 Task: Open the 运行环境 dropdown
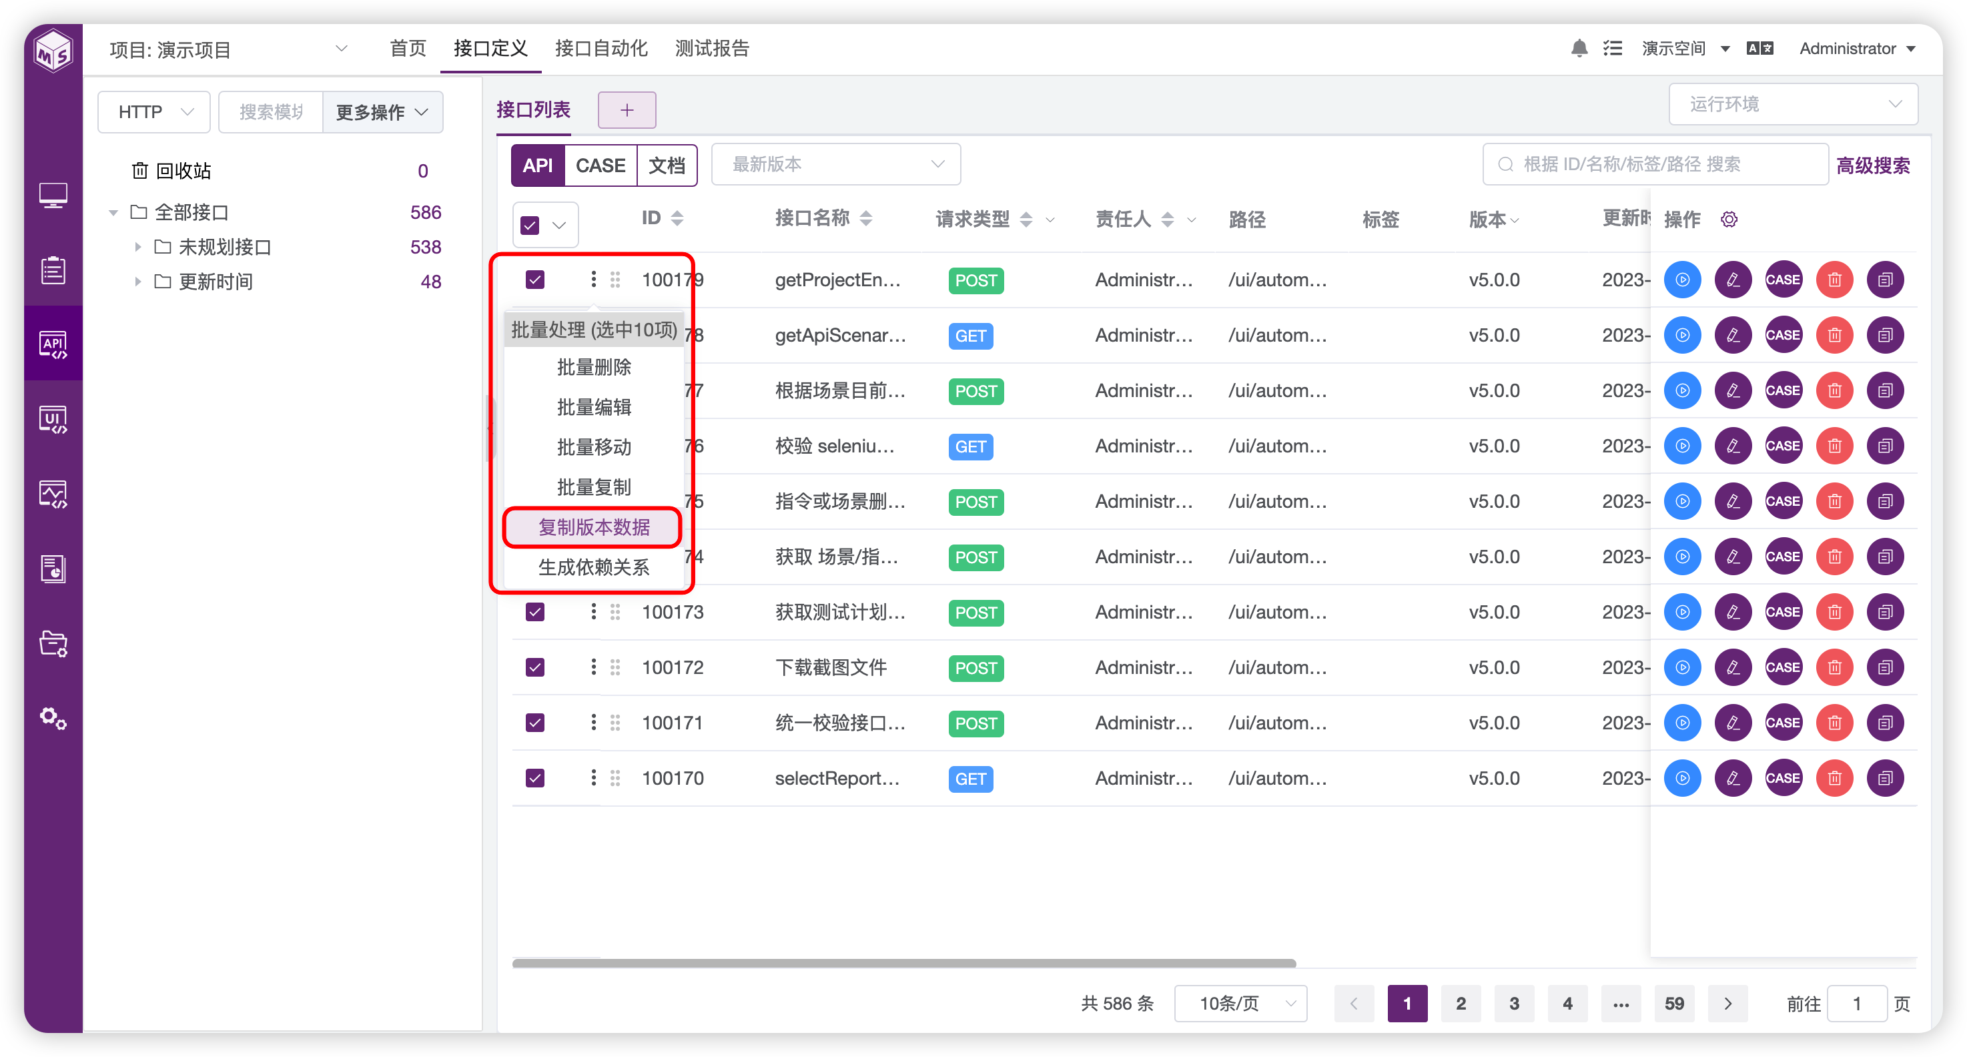[x=1792, y=104]
